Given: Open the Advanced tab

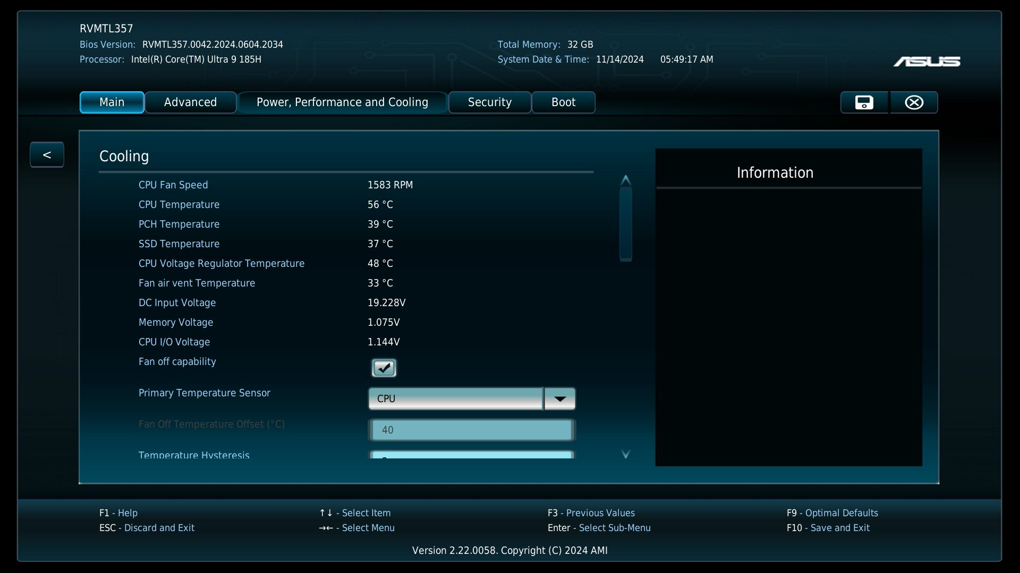Looking at the screenshot, I should tap(190, 102).
